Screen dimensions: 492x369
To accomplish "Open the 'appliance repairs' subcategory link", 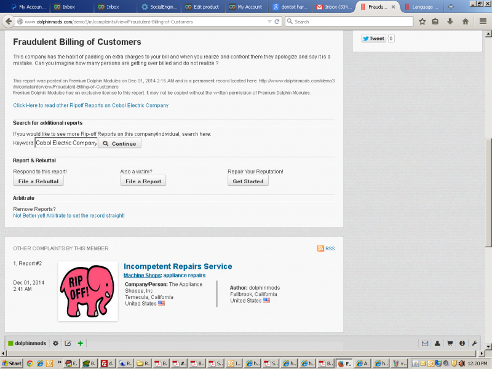I will click(x=184, y=276).
